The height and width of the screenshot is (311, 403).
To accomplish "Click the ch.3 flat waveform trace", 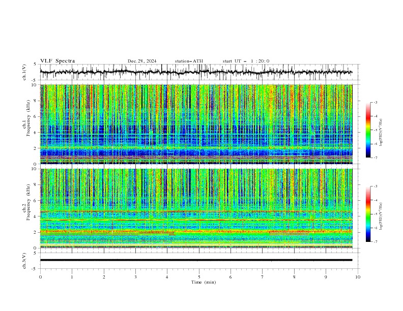I will point(196,260).
